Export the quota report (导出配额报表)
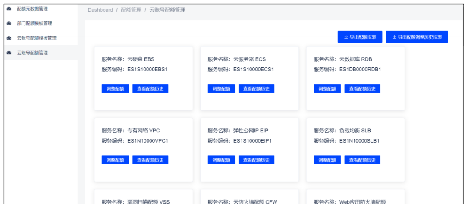 click(360, 37)
